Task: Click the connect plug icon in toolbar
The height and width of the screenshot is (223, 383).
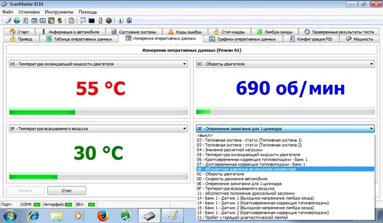Action: 10,21
